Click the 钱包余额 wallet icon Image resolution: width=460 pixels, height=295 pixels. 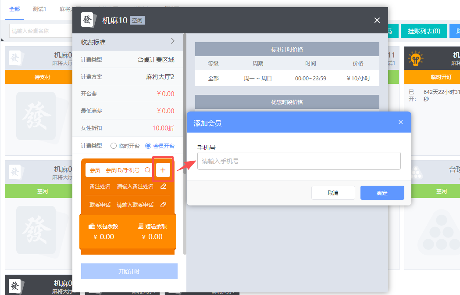(92, 226)
